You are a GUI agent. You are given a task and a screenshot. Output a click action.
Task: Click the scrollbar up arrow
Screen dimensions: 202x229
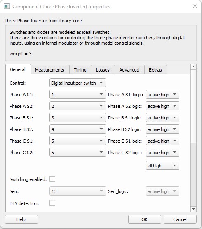193,67
